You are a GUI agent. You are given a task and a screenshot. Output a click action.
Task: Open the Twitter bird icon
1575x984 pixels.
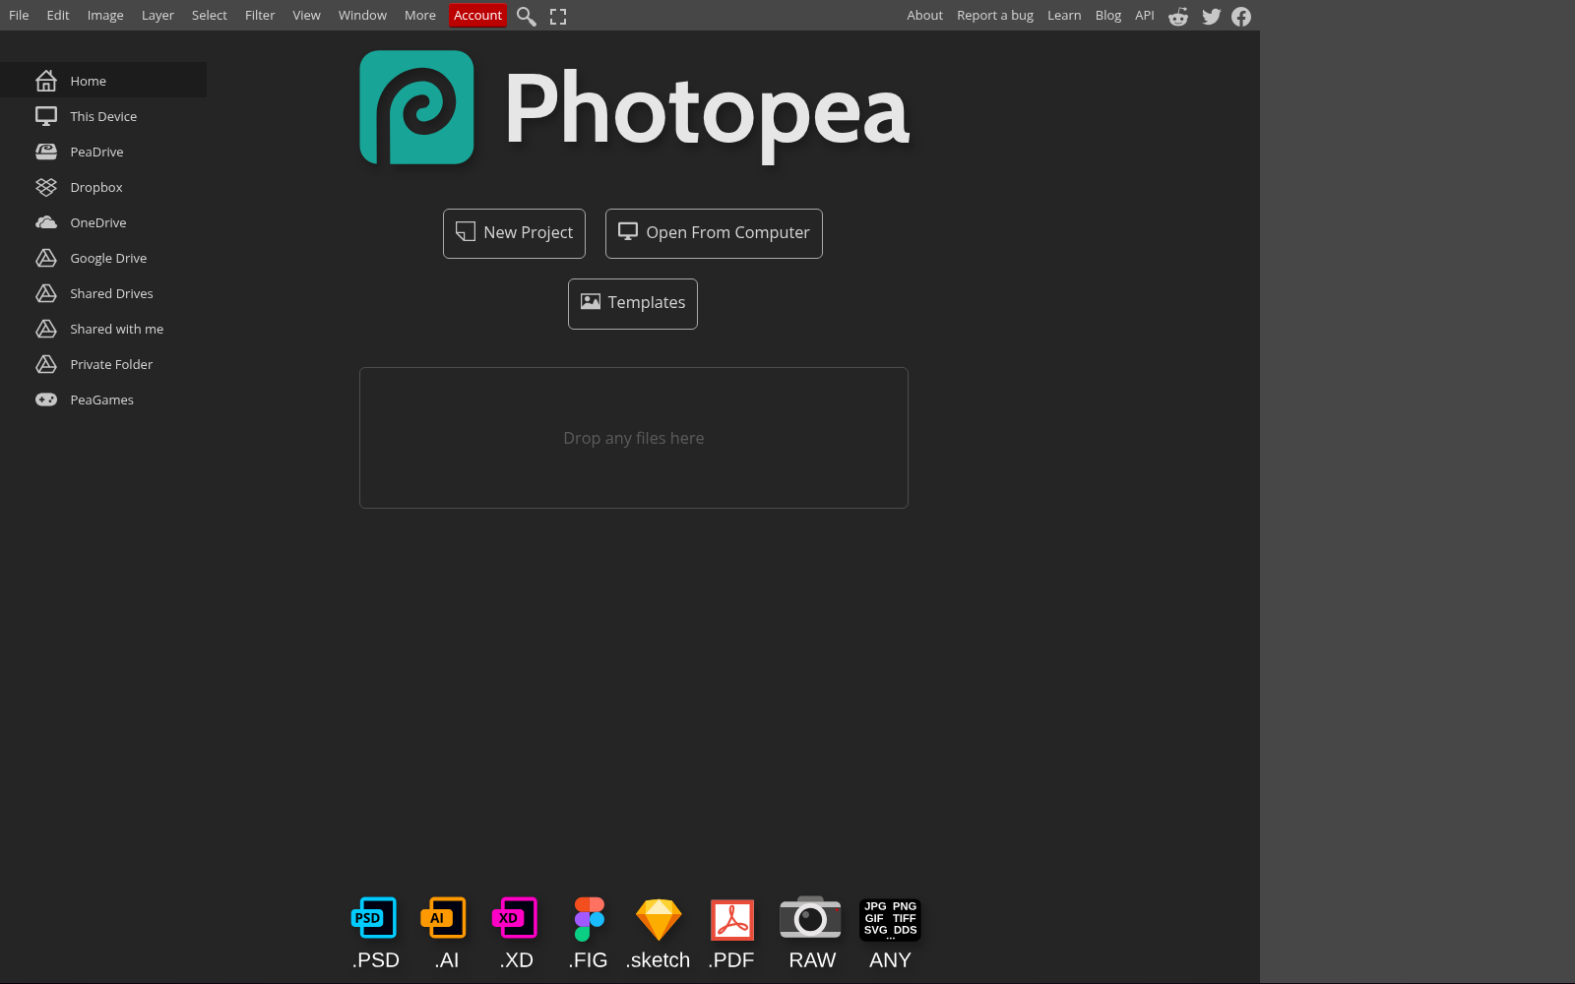[x=1211, y=17]
